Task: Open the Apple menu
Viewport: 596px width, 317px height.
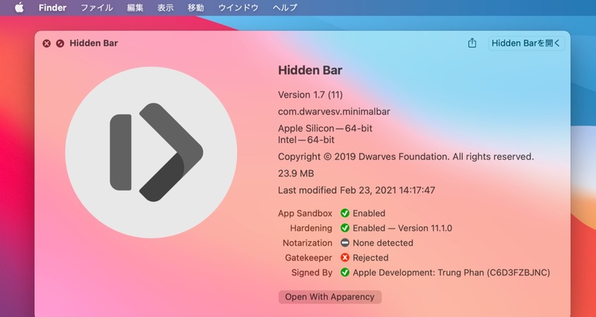Action: pos(19,7)
